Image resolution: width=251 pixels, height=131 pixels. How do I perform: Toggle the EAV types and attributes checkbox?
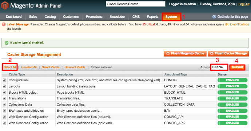(x=4, y=111)
